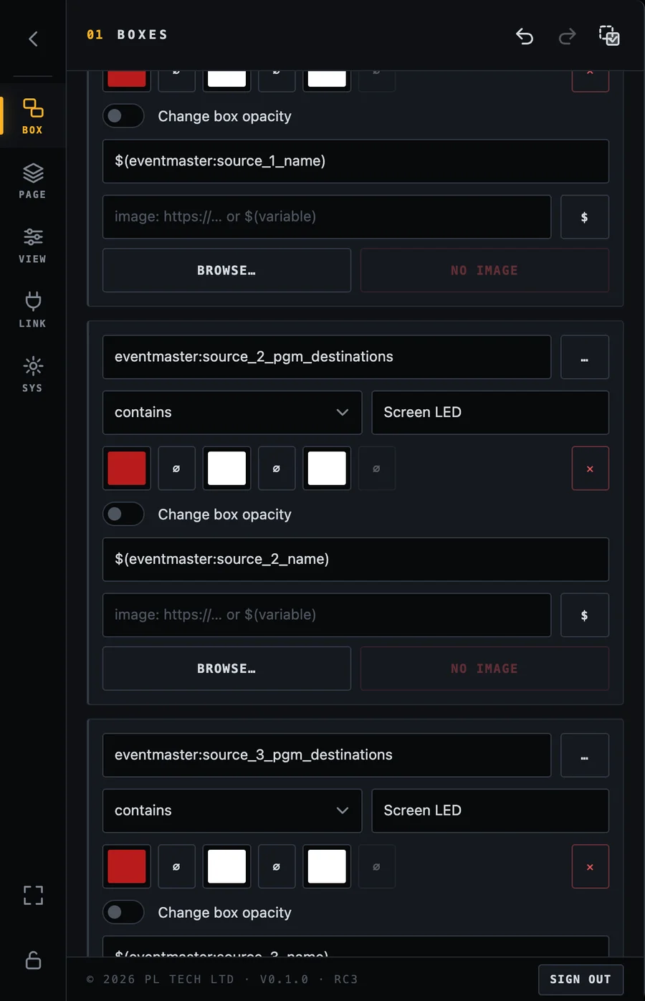Screen dimensions: 645x1001
Task: Pick the first white swatch in source_2 rule
Action: click(x=226, y=469)
